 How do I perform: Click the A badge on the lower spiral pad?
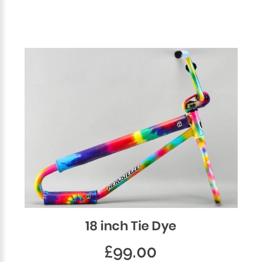[x=88, y=196]
